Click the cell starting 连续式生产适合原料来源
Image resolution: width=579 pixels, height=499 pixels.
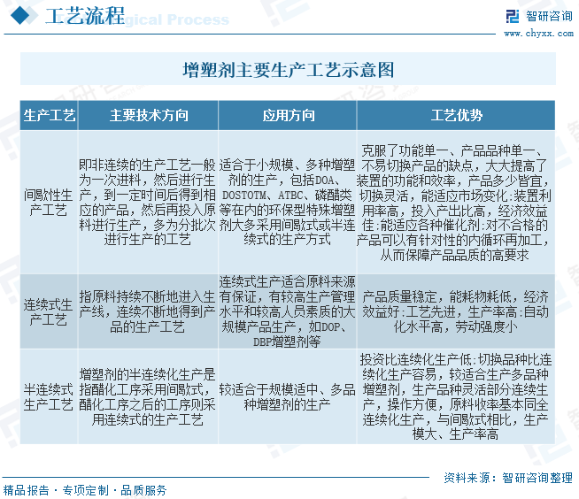pyautogui.click(x=287, y=311)
